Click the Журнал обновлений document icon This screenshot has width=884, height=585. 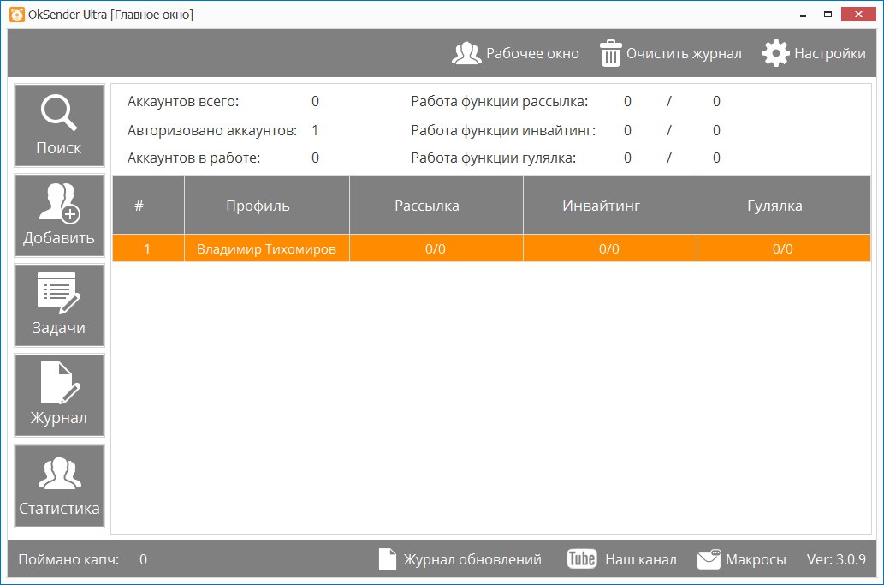pos(388,559)
